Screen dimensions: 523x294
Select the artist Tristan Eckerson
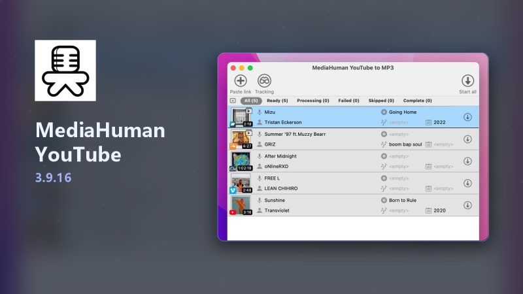tap(283, 122)
